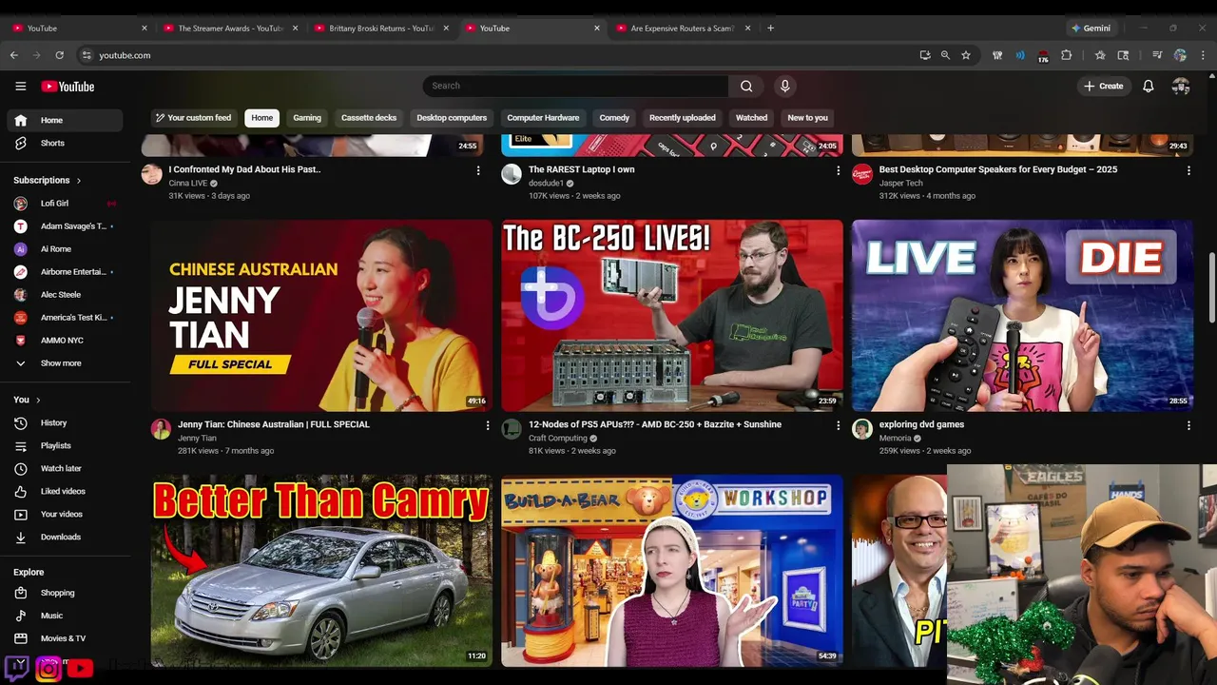The height and width of the screenshot is (685, 1217).
Task: Open browser extensions puzzle icon
Action: [x=1066, y=55]
